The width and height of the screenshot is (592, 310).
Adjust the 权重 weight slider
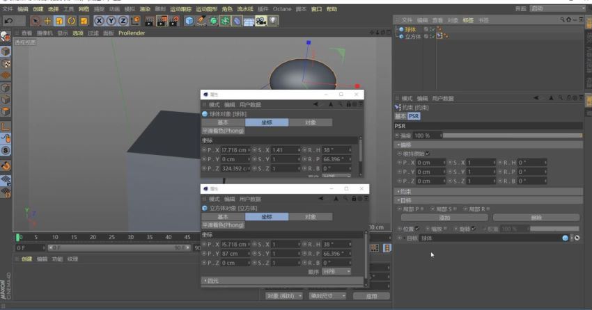pyautogui.click(x=554, y=229)
